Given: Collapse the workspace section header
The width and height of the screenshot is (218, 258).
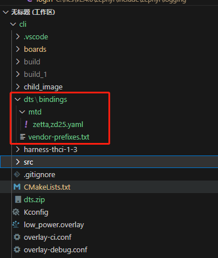Looking at the screenshot, I should [6, 13].
